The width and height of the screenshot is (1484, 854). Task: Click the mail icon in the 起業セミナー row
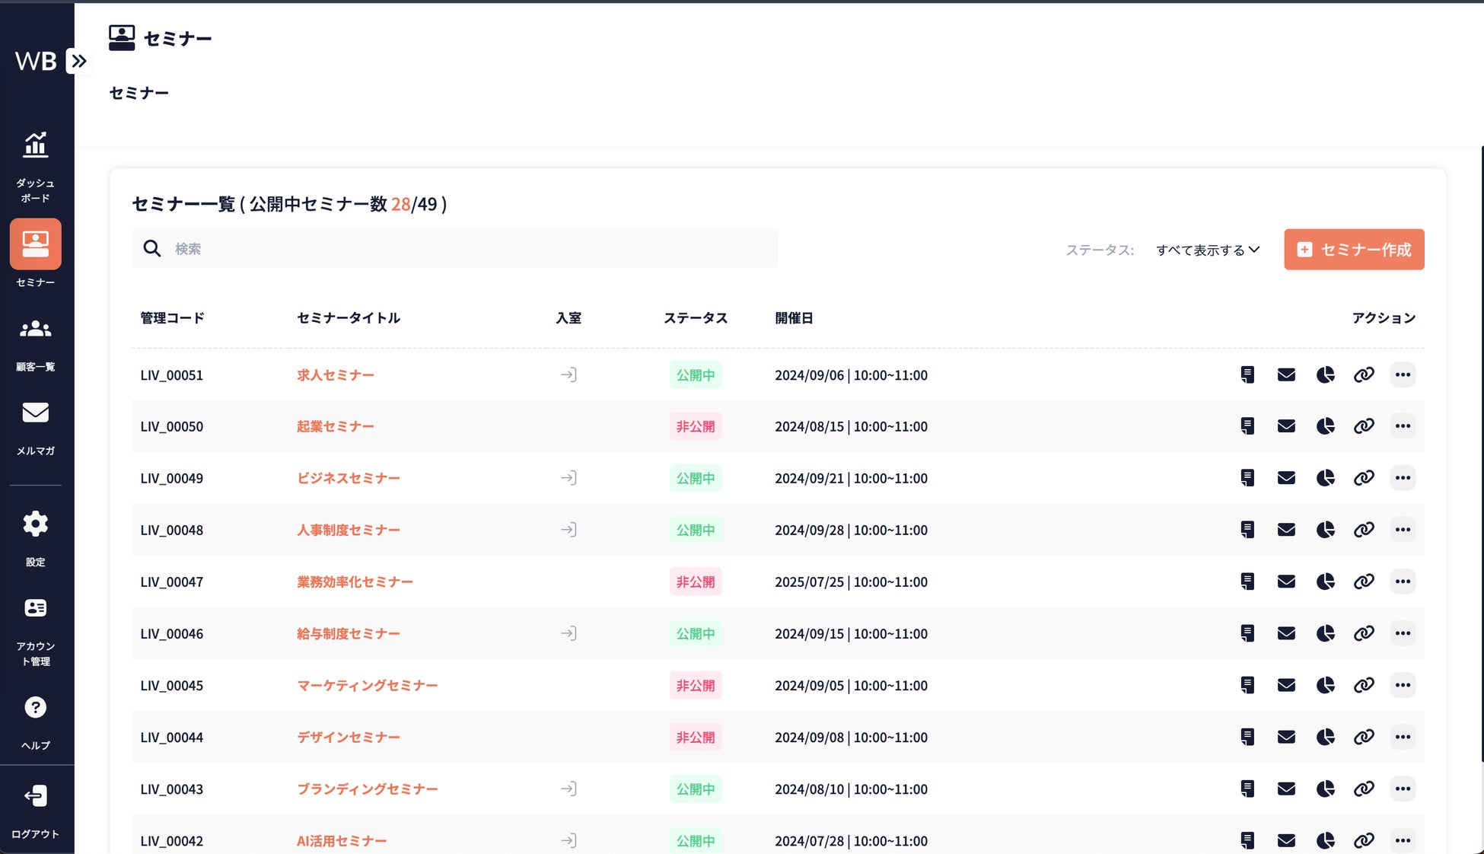[1286, 426]
